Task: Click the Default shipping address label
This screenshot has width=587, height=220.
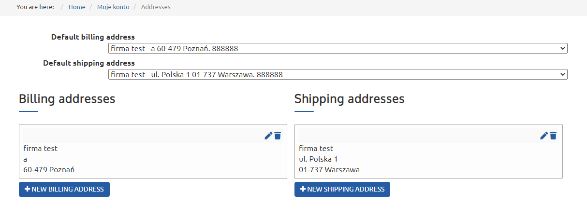Action: pyautogui.click(x=89, y=63)
